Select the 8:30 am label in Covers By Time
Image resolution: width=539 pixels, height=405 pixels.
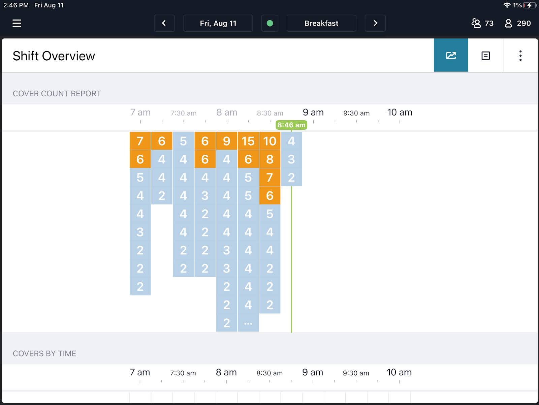(269, 373)
